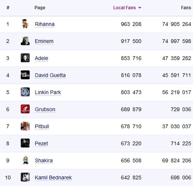
Task: Click the Linkin Park logo icon
Action: (x=25, y=92)
